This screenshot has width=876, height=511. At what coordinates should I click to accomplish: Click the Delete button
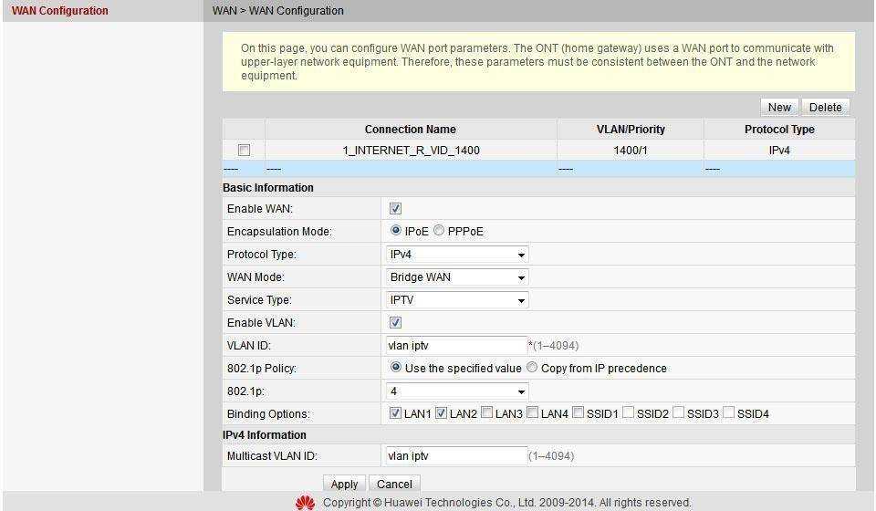point(825,107)
